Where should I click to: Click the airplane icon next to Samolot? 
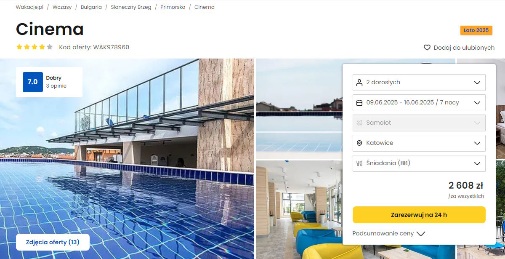(359, 123)
